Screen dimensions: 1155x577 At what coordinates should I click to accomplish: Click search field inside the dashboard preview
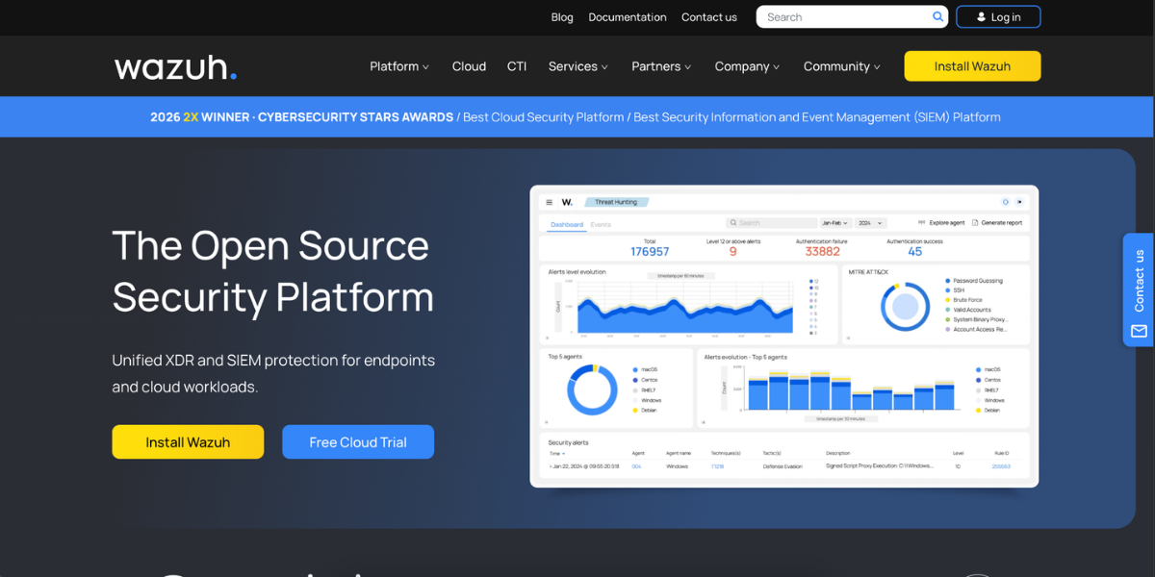[770, 222]
